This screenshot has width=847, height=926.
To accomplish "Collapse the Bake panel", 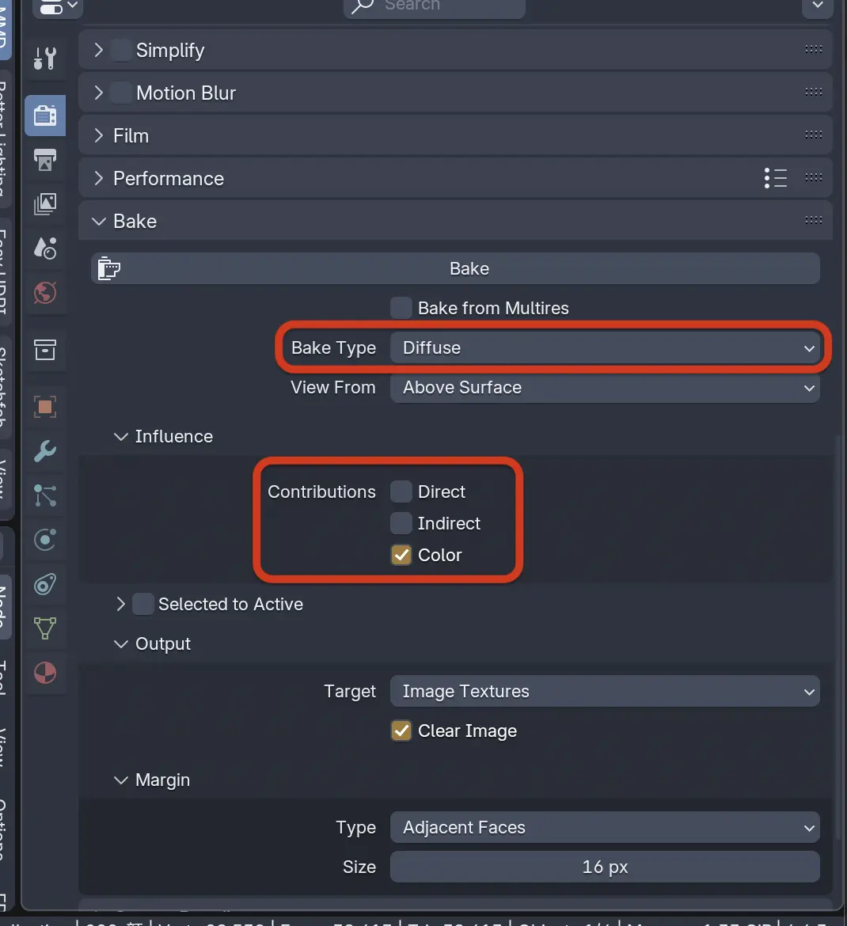I will coord(99,222).
